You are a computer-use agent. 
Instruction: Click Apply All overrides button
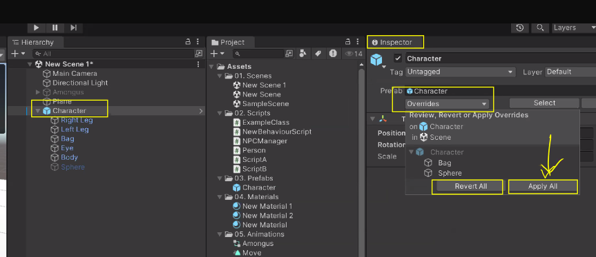point(542,187)
